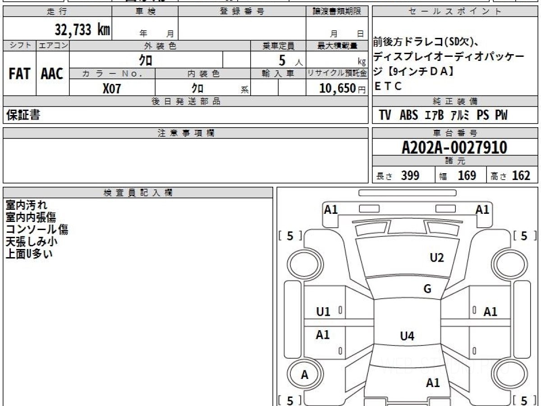This screenshot has width=541, height=406.
Task: Select the recycle deposit amount 10,650円
Action: (343, 88)
